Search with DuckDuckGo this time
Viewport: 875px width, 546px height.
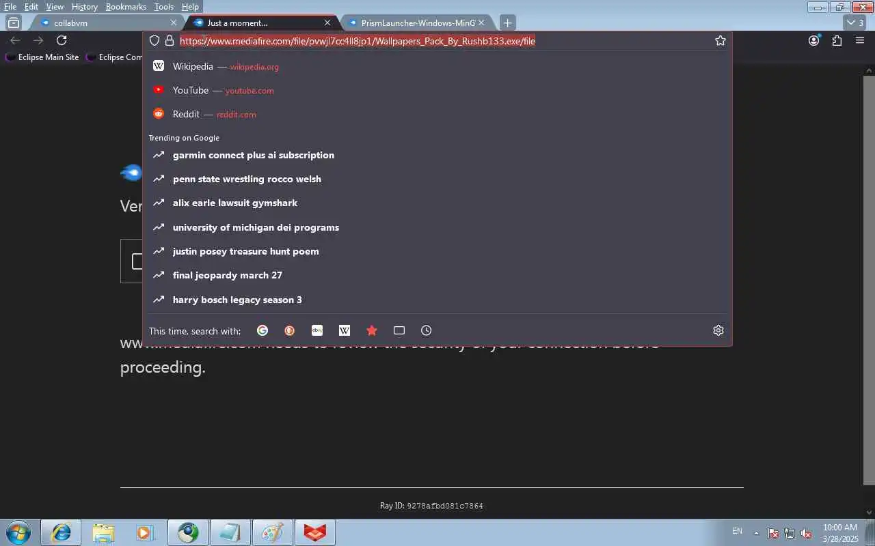[x=290, y=330]
